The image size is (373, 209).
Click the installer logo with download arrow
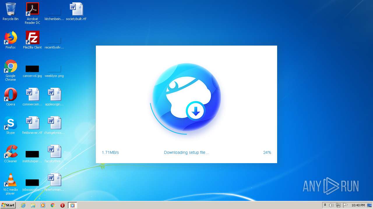point(186,97)
